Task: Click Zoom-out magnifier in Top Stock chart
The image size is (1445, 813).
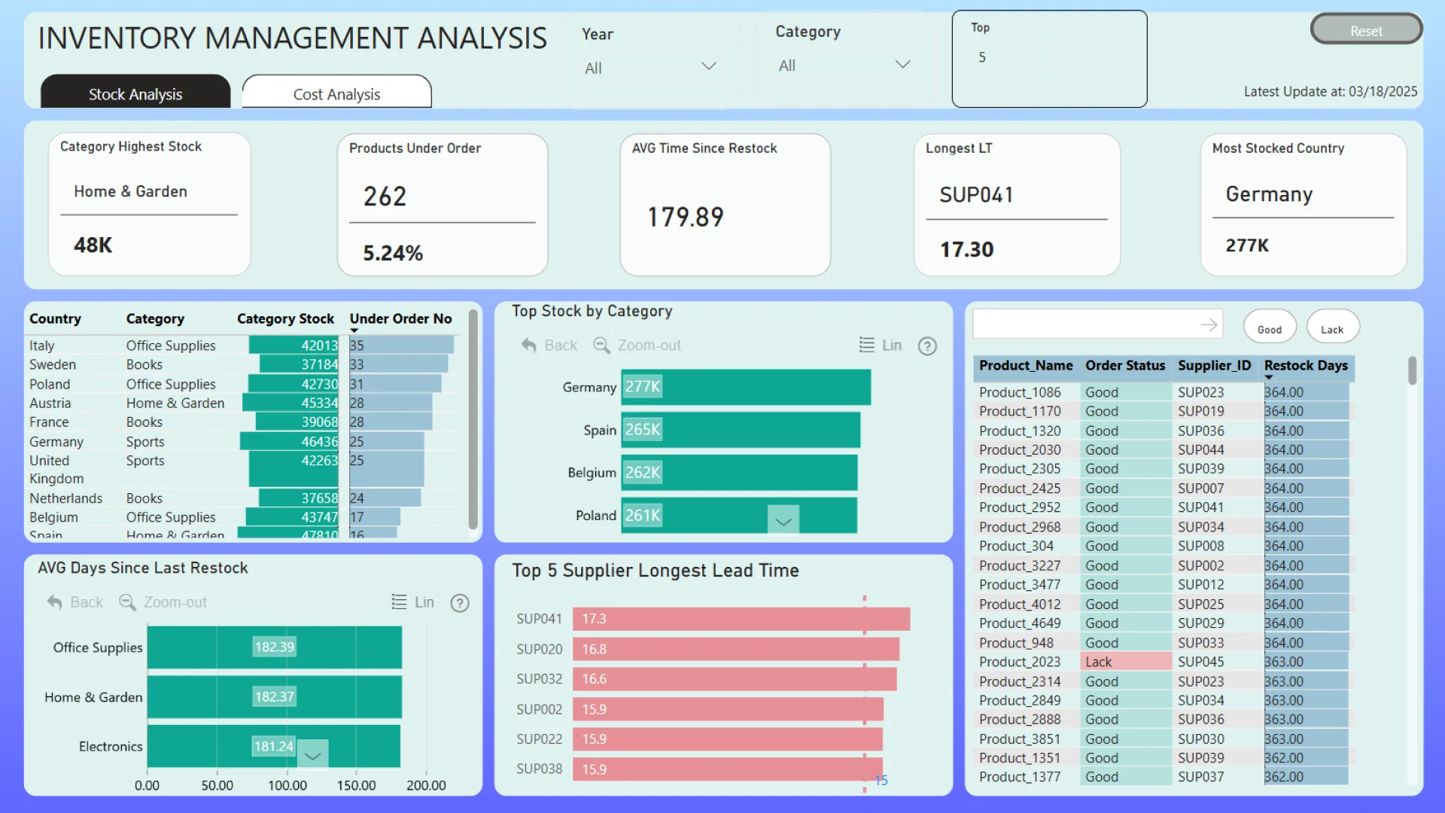Action: tap(601, 346)
